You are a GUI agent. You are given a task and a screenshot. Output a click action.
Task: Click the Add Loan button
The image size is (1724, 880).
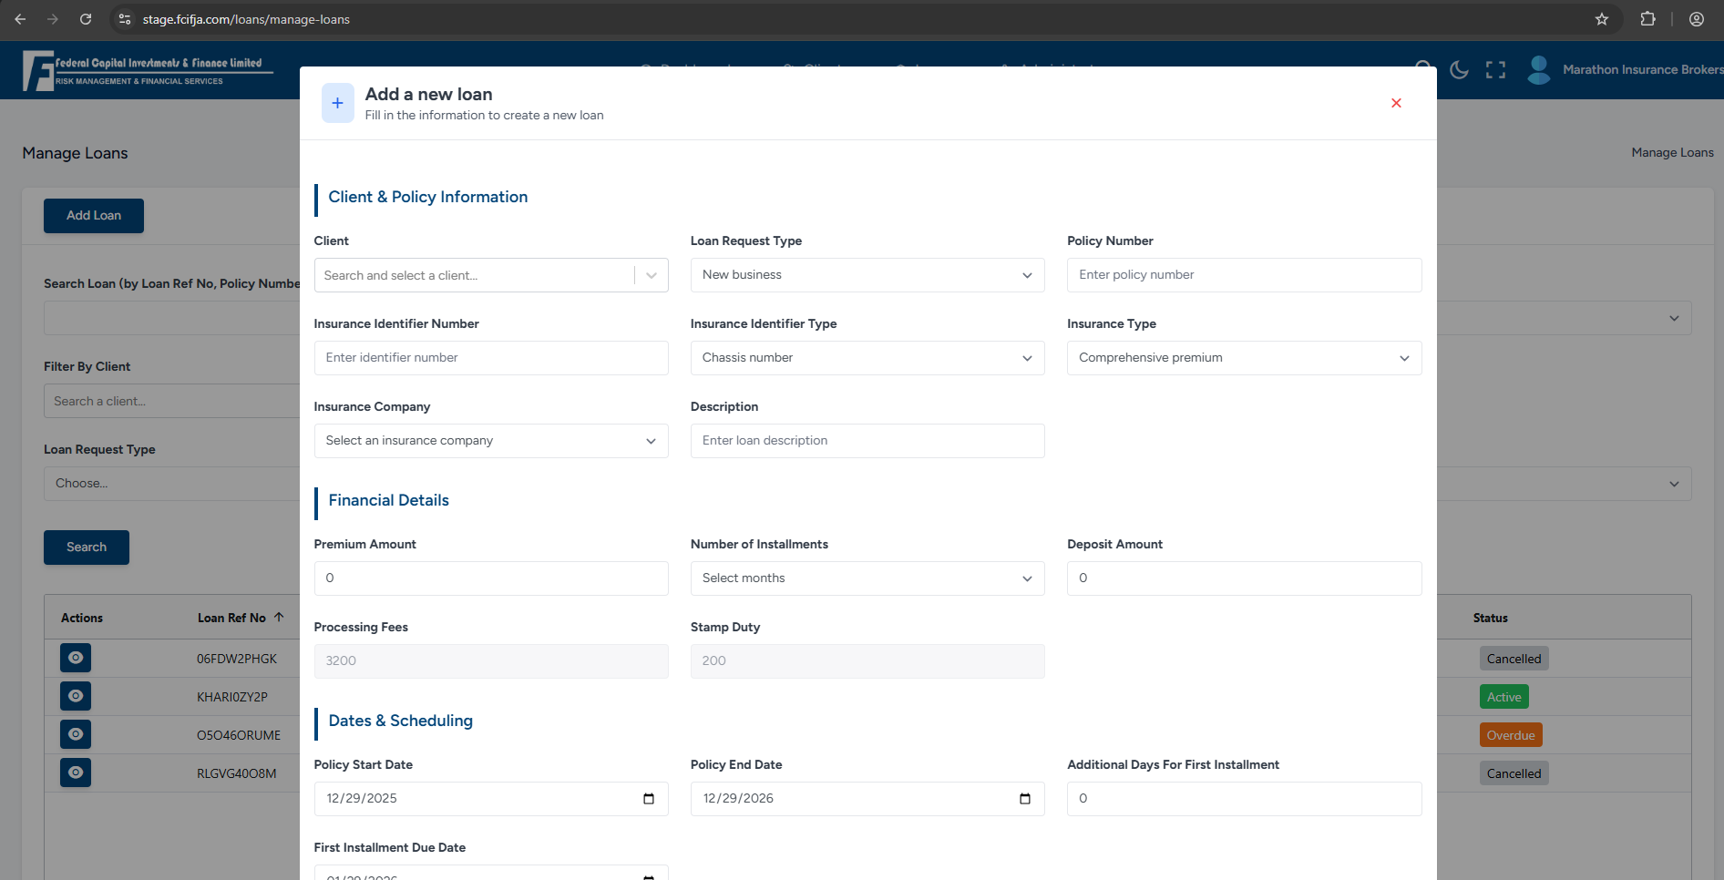pos(94,216)
